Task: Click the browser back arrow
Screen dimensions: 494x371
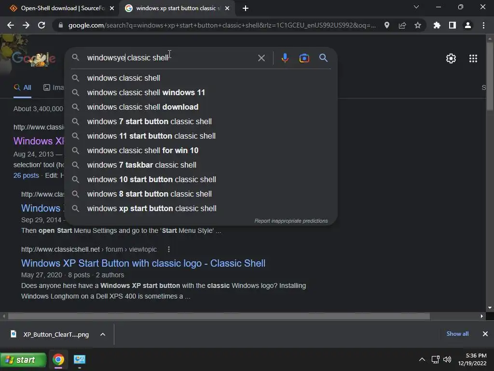Action: [x=11, y=25]
